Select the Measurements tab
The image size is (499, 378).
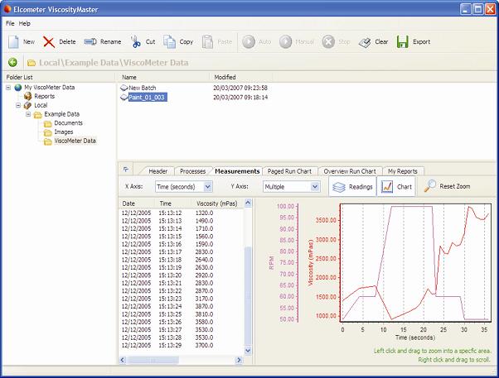(x=237, y=171)
